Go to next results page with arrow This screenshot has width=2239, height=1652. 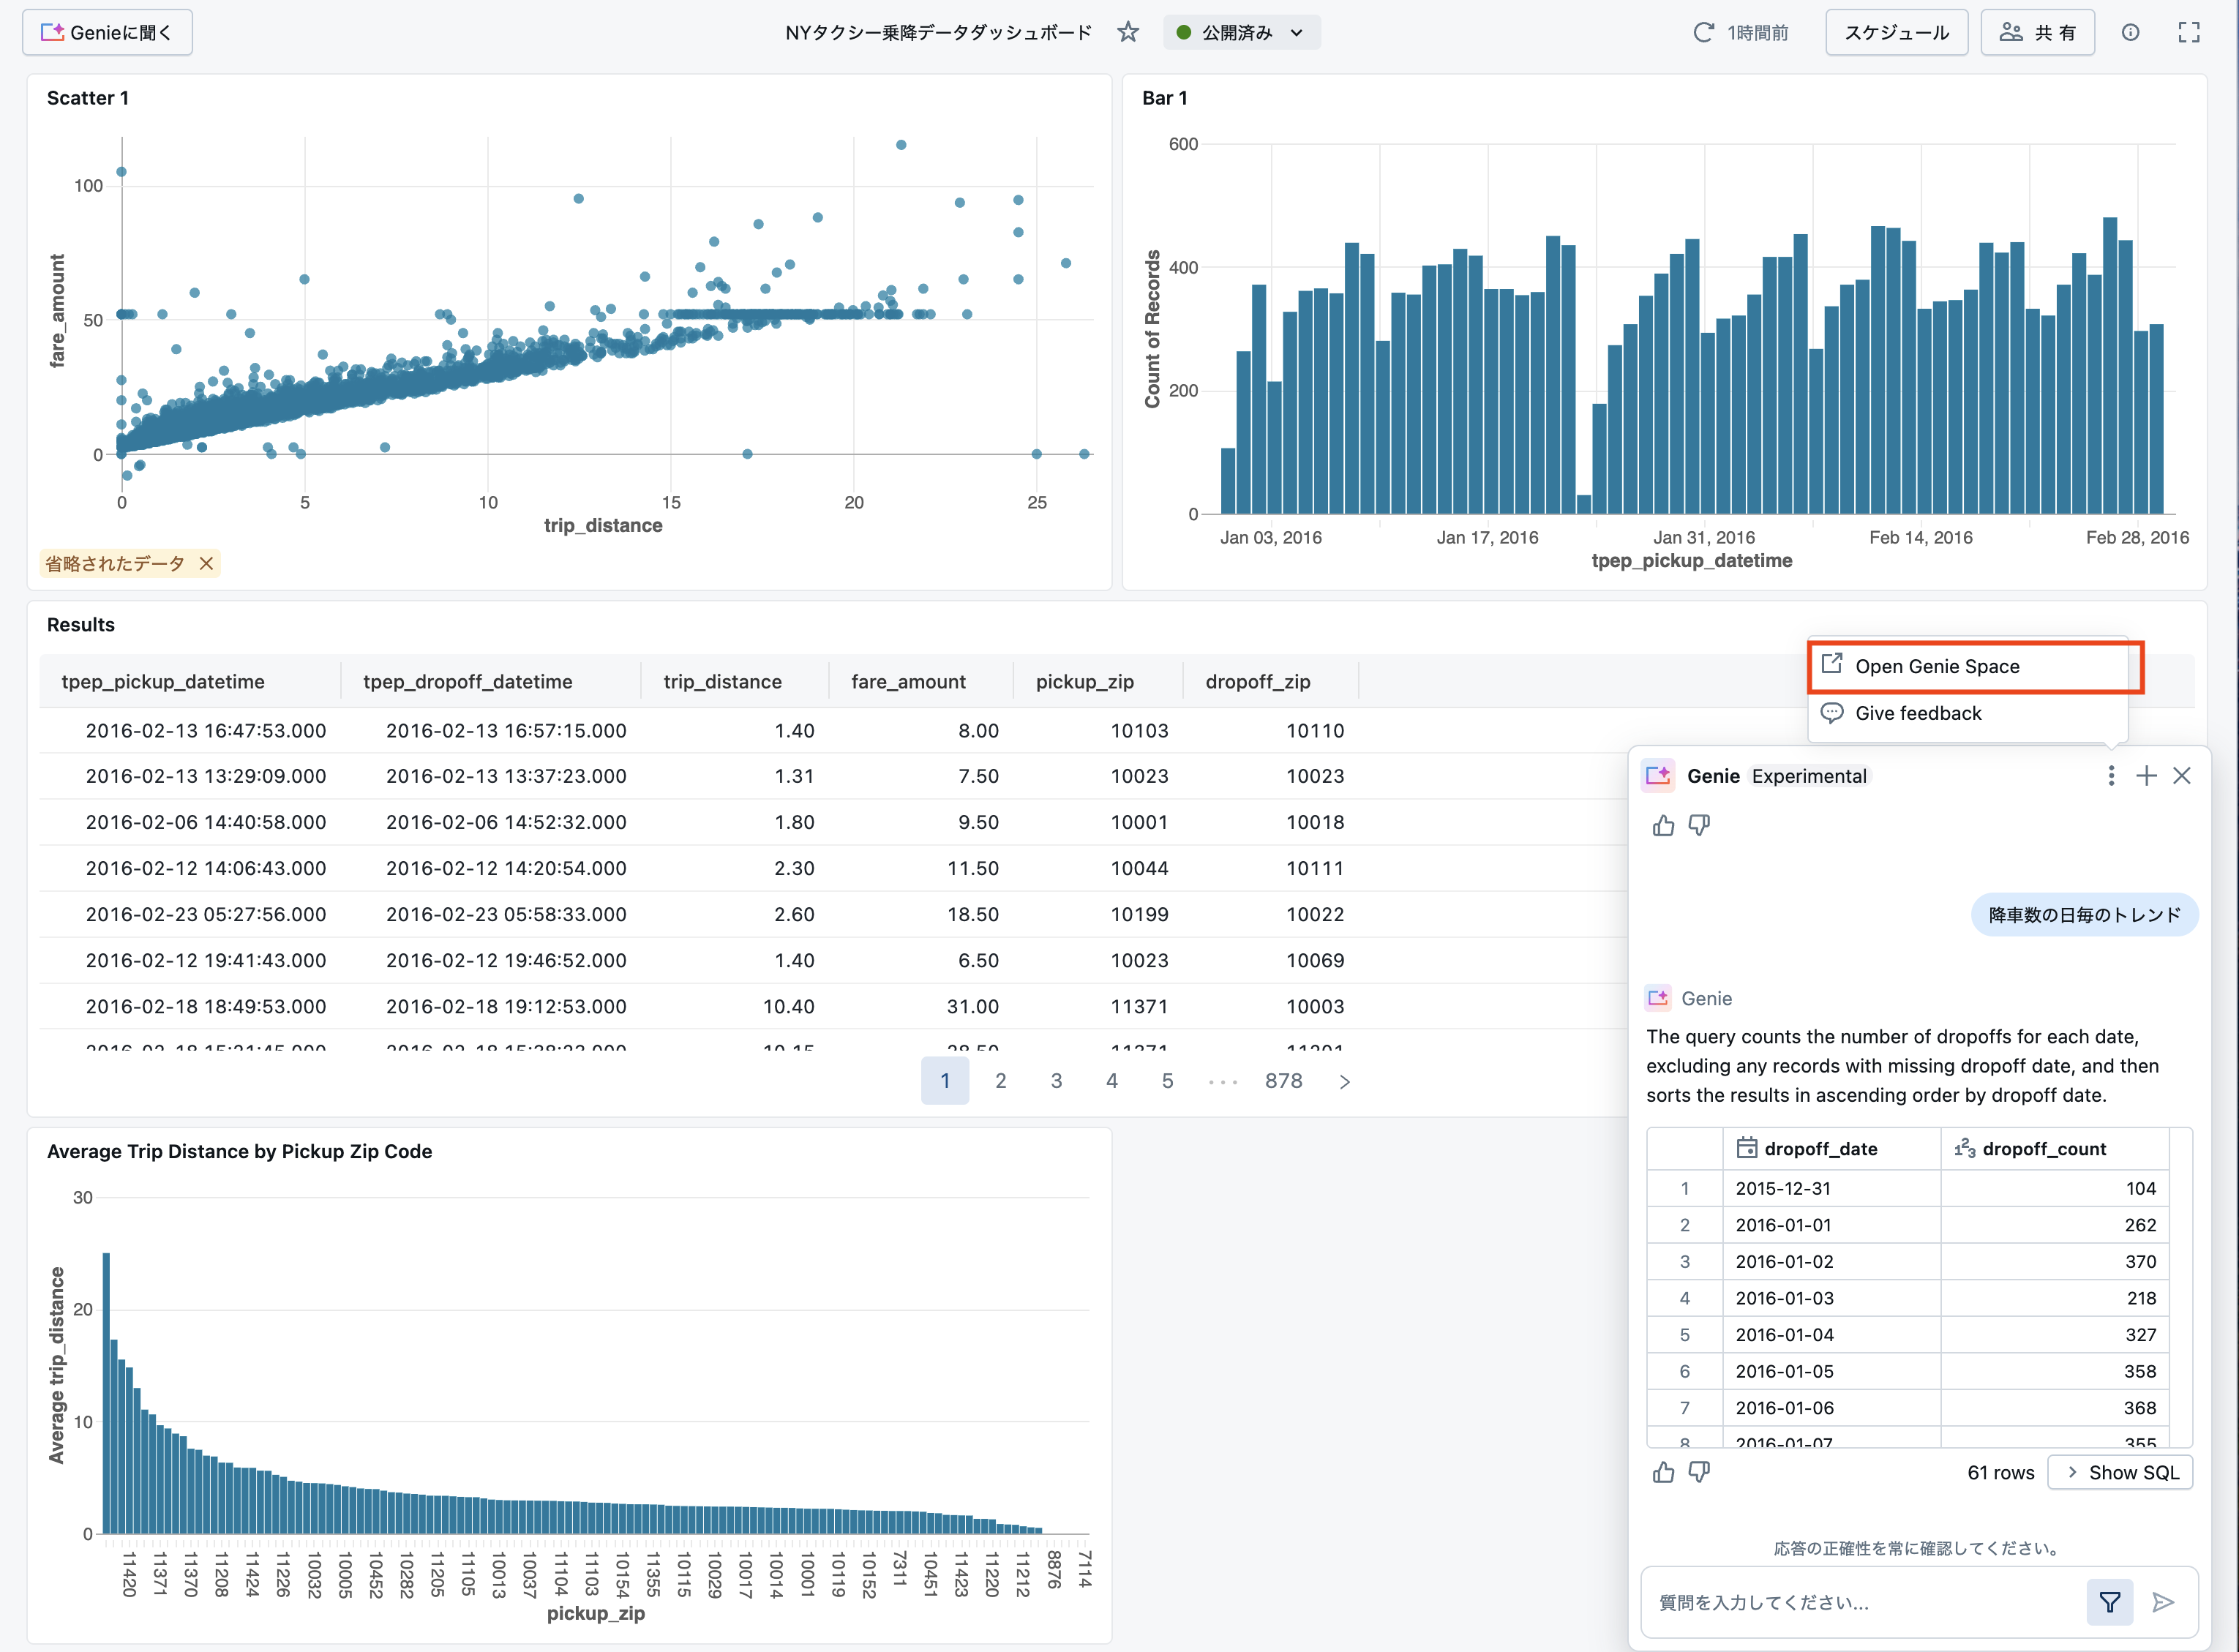click(1344, 1081)
